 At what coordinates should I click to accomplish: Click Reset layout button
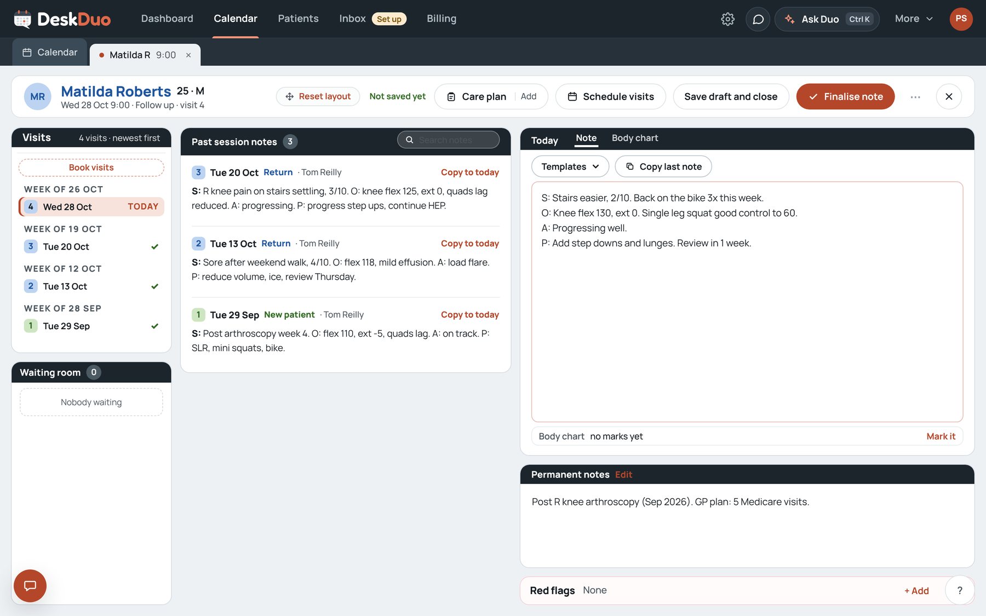318,96
